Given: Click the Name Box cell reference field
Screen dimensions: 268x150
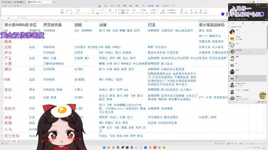Looking at the screenshot, I should point(9,18).
